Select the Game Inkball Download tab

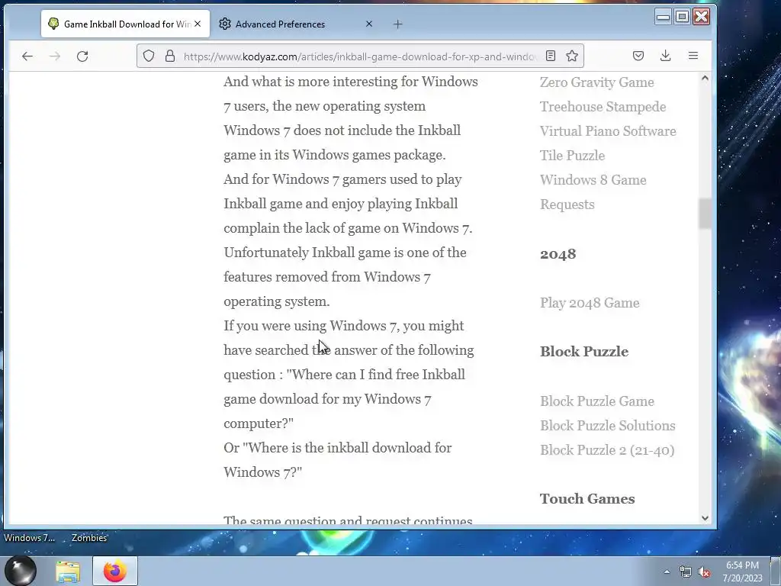(125, 24)
